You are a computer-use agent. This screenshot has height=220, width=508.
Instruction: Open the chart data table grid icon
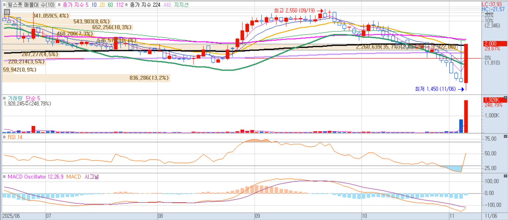(7, 12)
